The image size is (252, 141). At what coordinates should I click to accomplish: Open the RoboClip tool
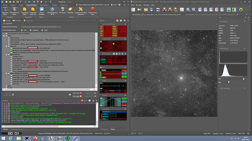coord(70,11)
